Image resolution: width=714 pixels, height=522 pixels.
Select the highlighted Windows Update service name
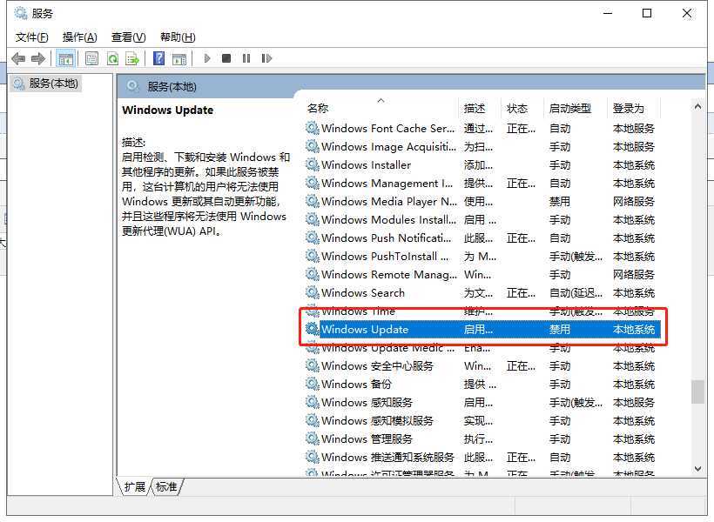365,329
